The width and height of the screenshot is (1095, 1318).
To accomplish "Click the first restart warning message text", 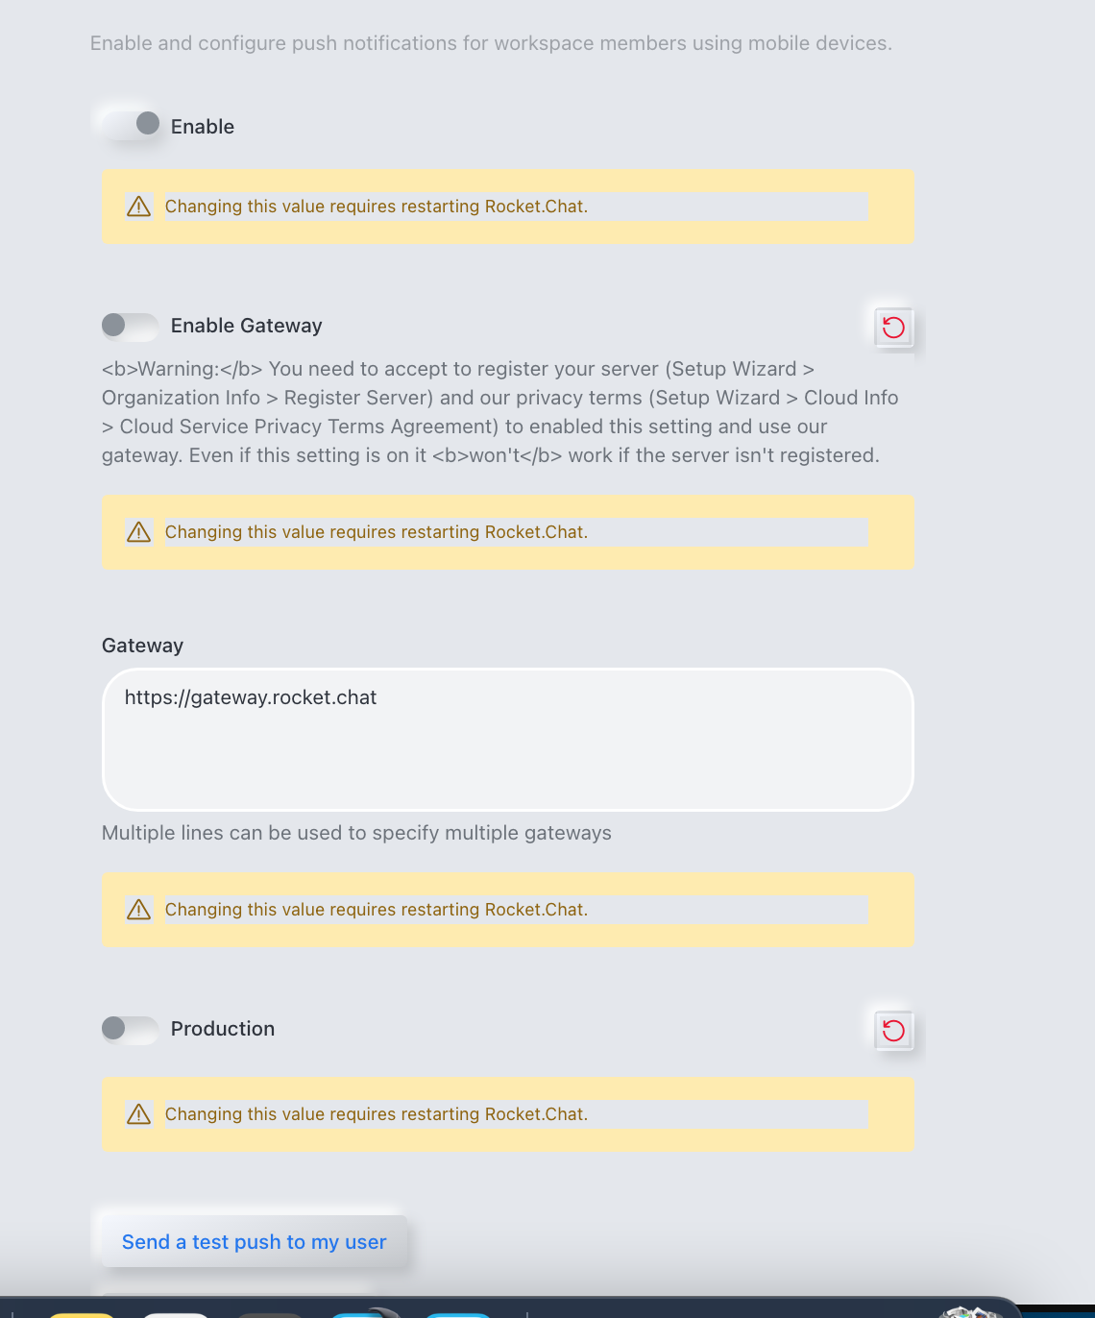I will (377, 206).
